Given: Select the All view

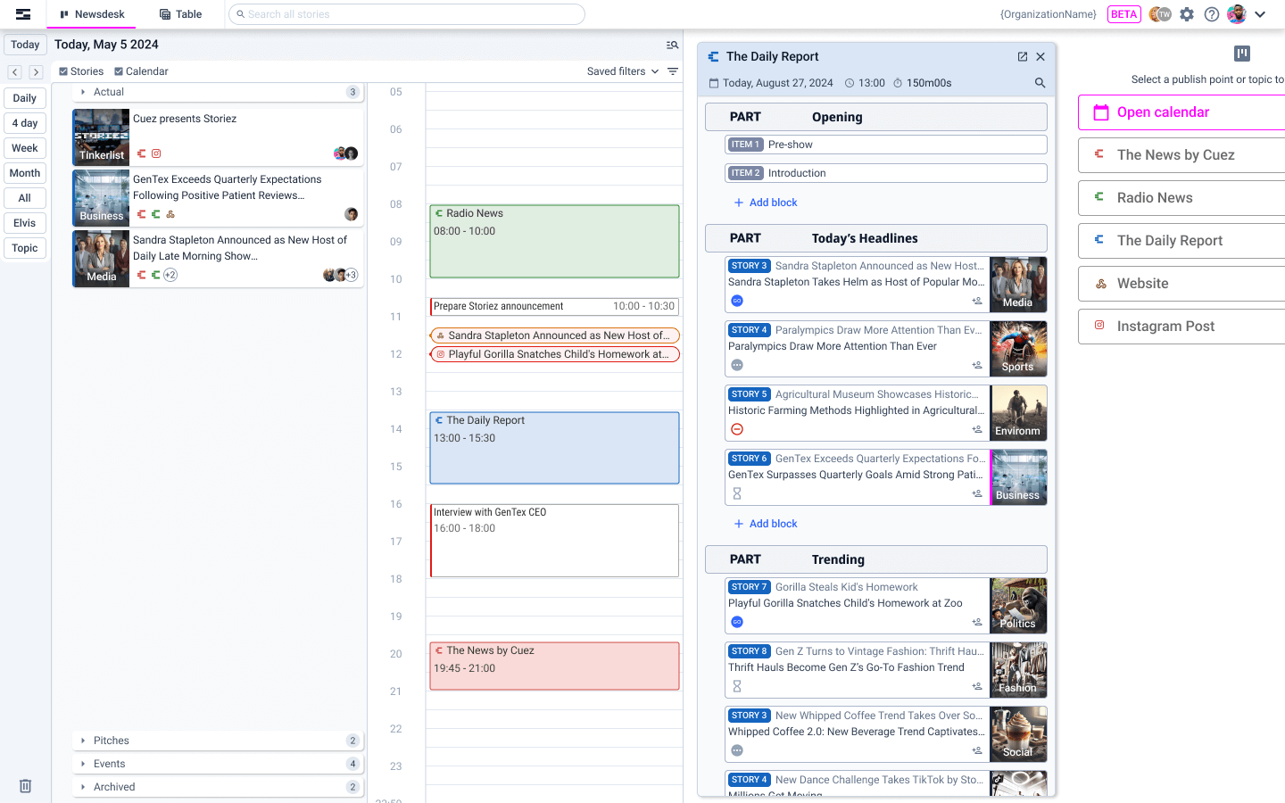Looking at the screenshot, I should (x=25, y=198).
